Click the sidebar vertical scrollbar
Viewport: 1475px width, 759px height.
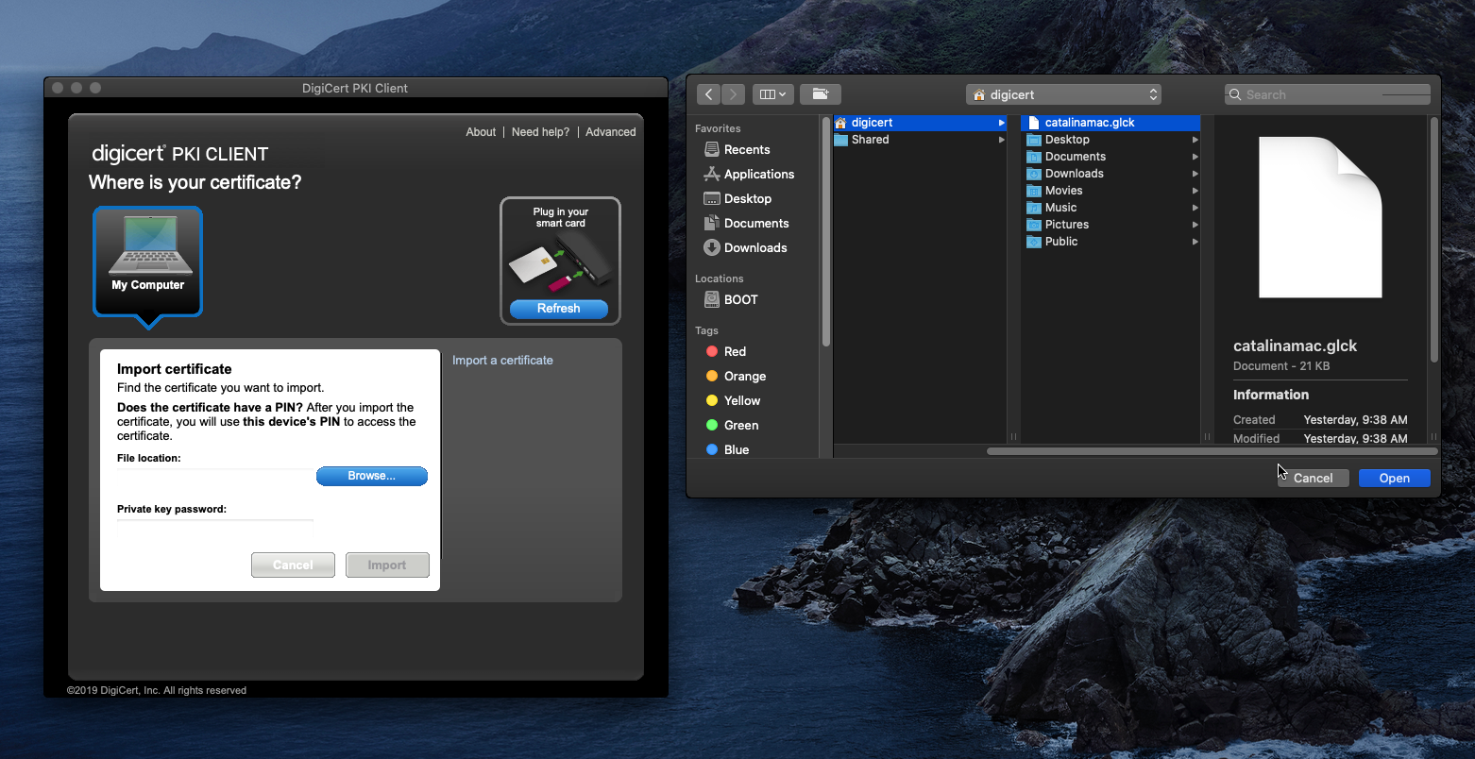[x=825, y=231]
